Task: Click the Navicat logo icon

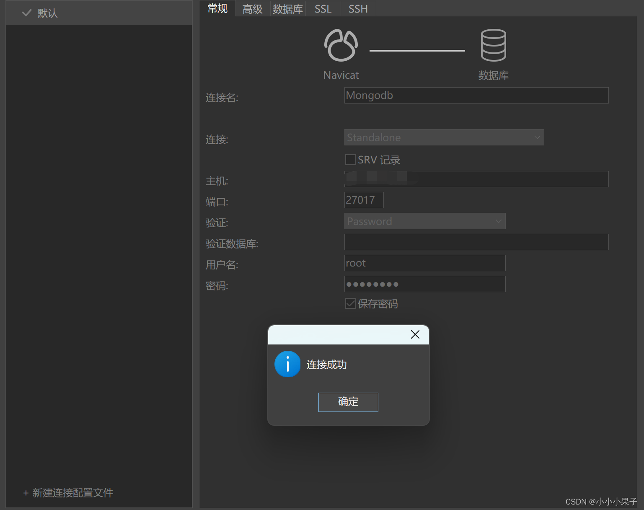Action: tap(341, 45)
